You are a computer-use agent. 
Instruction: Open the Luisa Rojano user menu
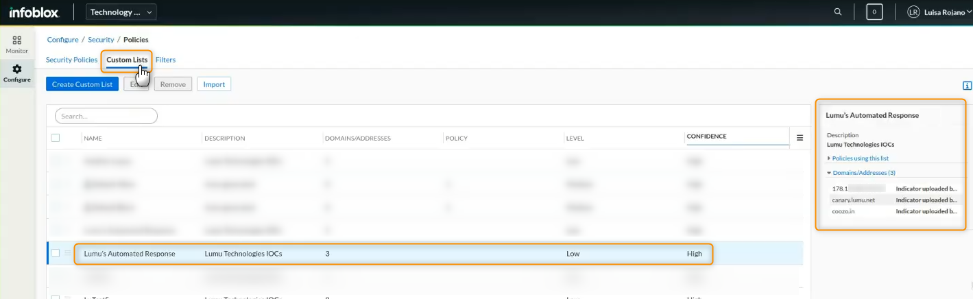pos(944,12)
